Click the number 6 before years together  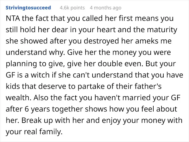click(27, 109)
